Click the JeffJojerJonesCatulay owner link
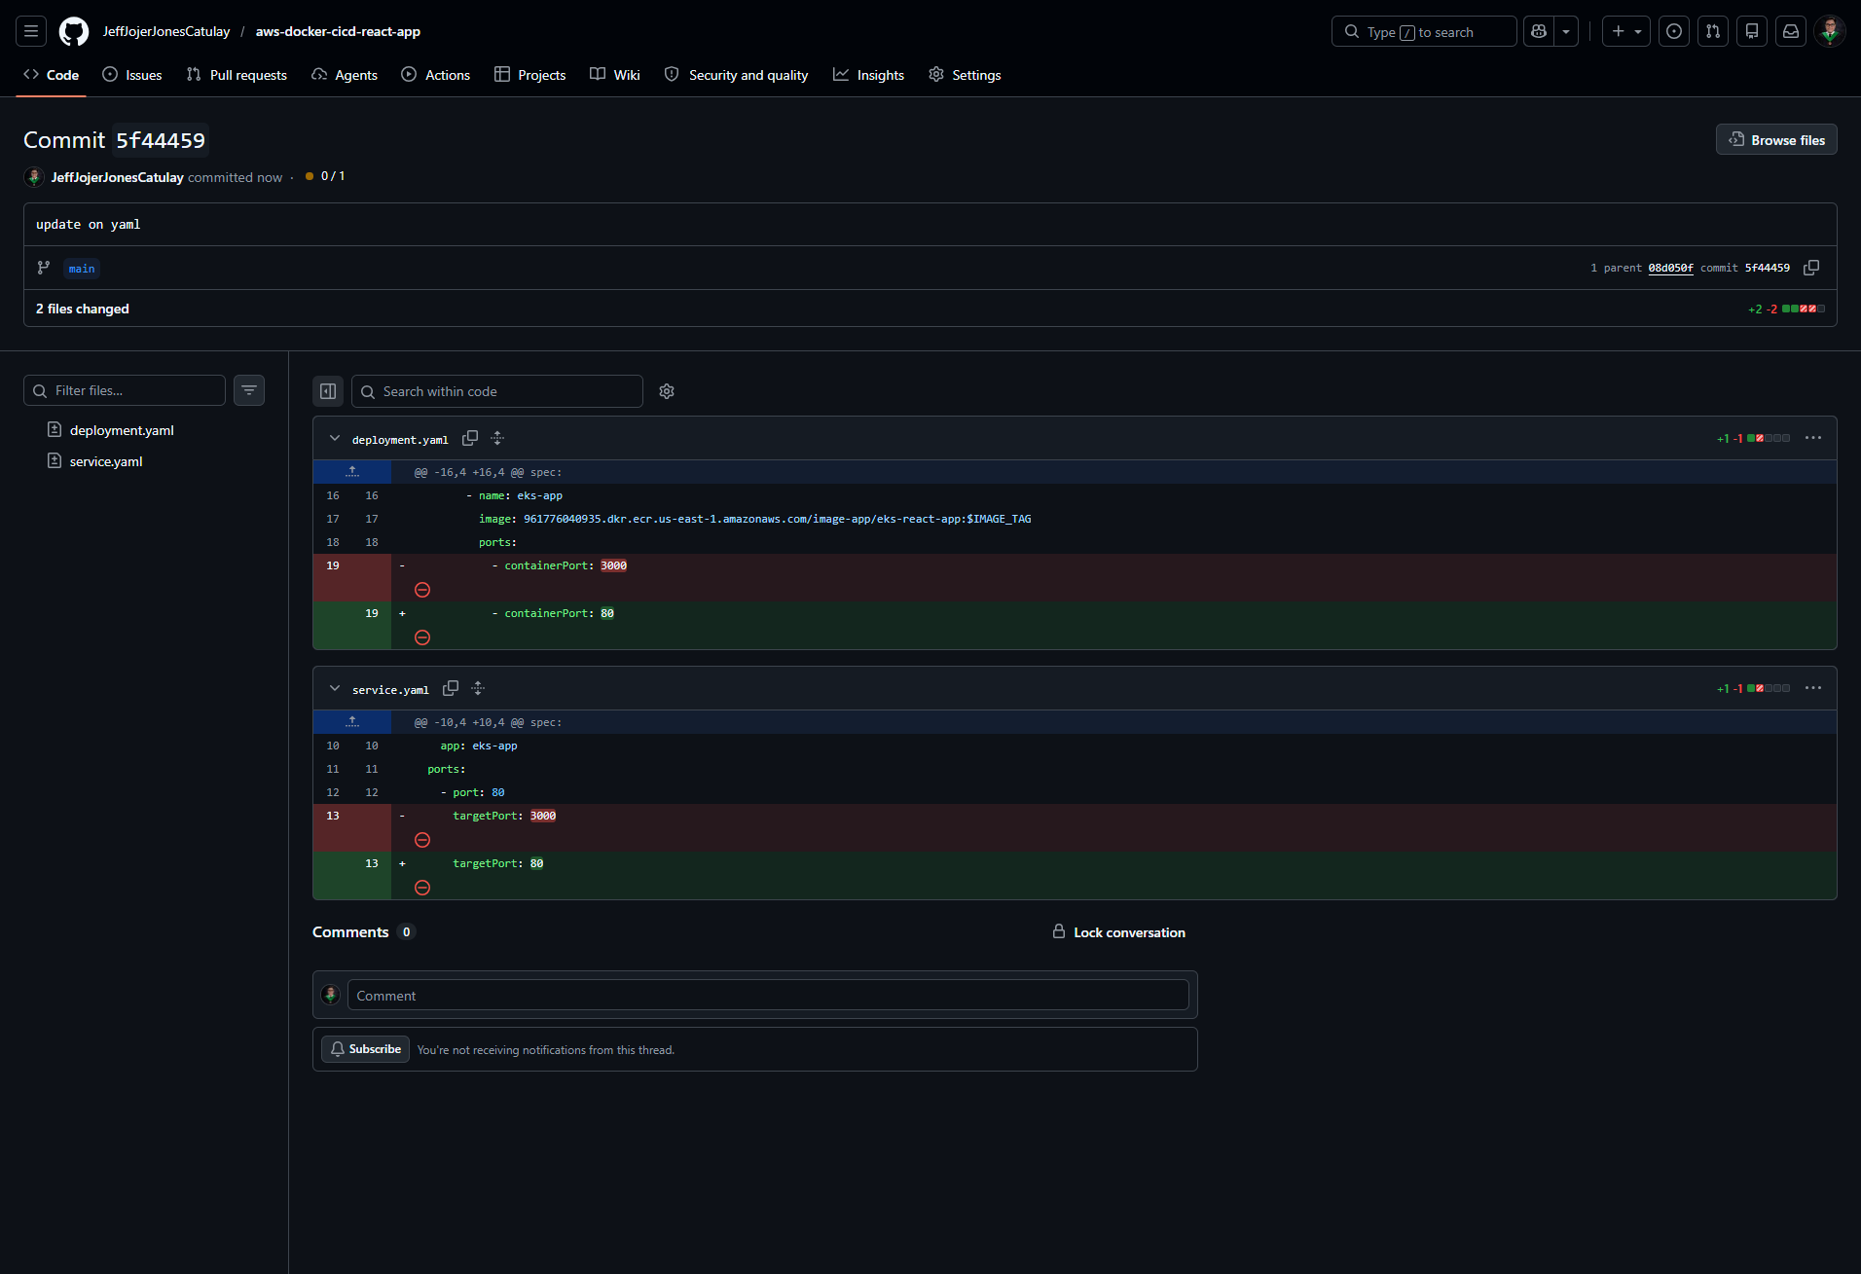The width and height of the screenshot is (1861, 1274). (x=166, y=31)
